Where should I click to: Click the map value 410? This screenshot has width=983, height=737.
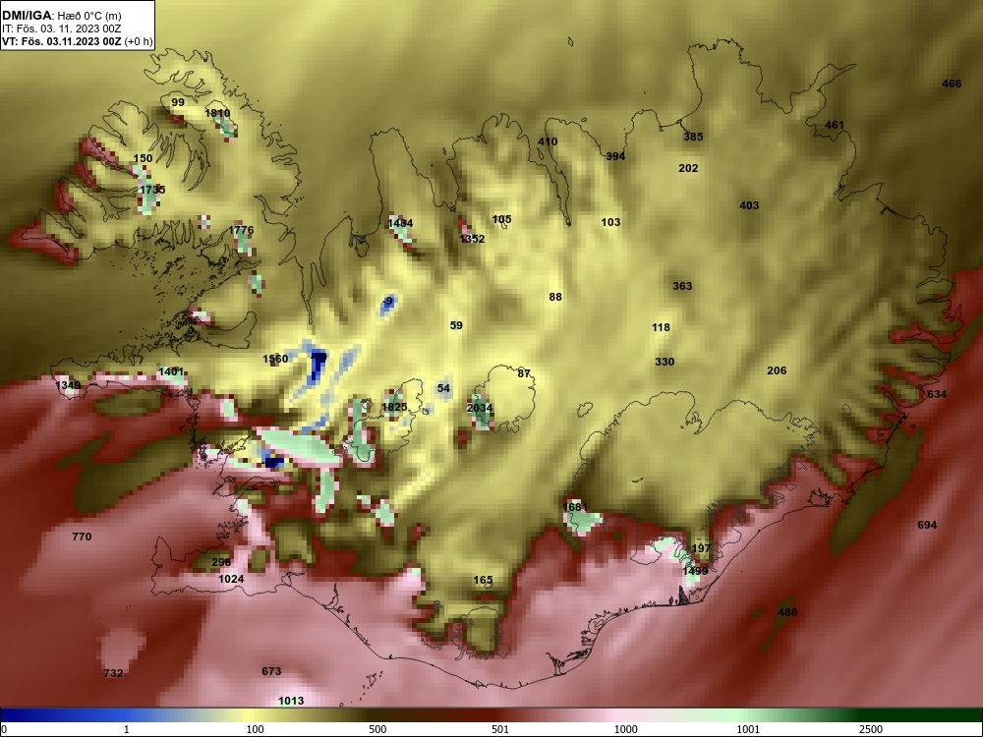(x=548, y=142)
